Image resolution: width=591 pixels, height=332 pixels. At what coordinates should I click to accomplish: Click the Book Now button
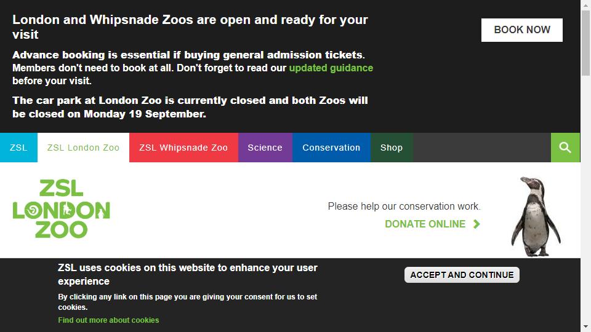(521, 30)
